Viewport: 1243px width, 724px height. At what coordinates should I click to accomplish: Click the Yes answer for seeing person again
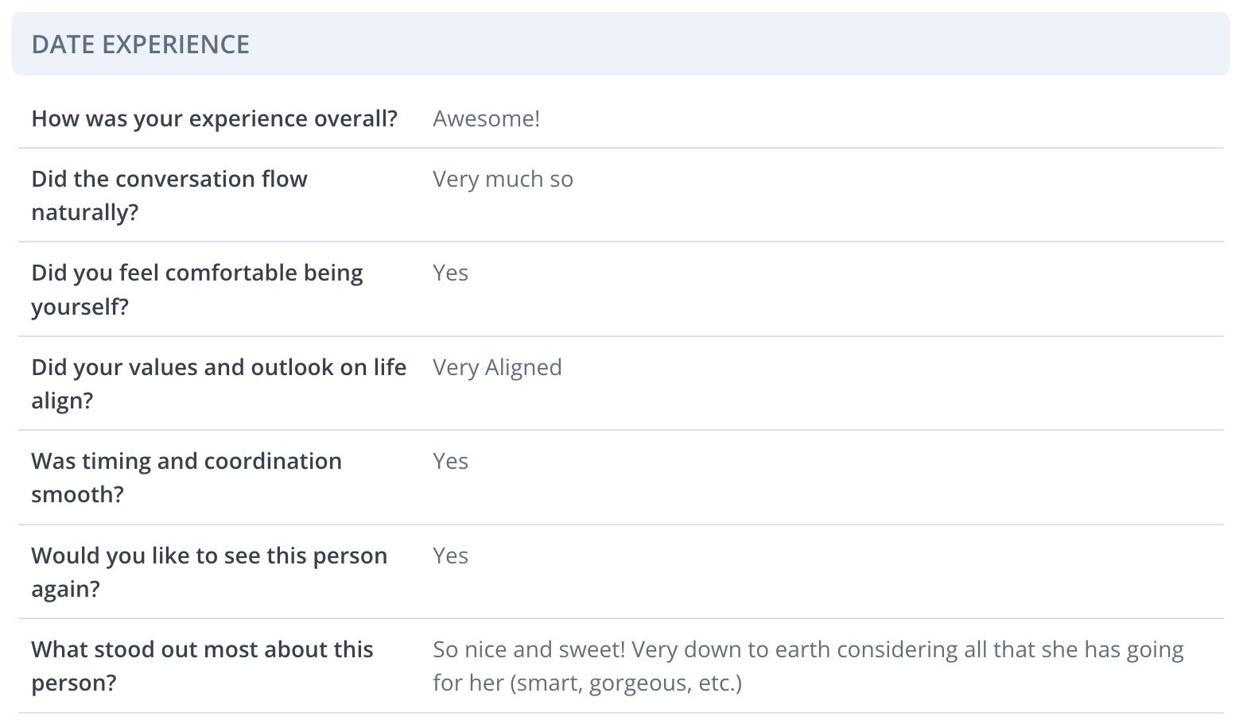tap(450, 556)
